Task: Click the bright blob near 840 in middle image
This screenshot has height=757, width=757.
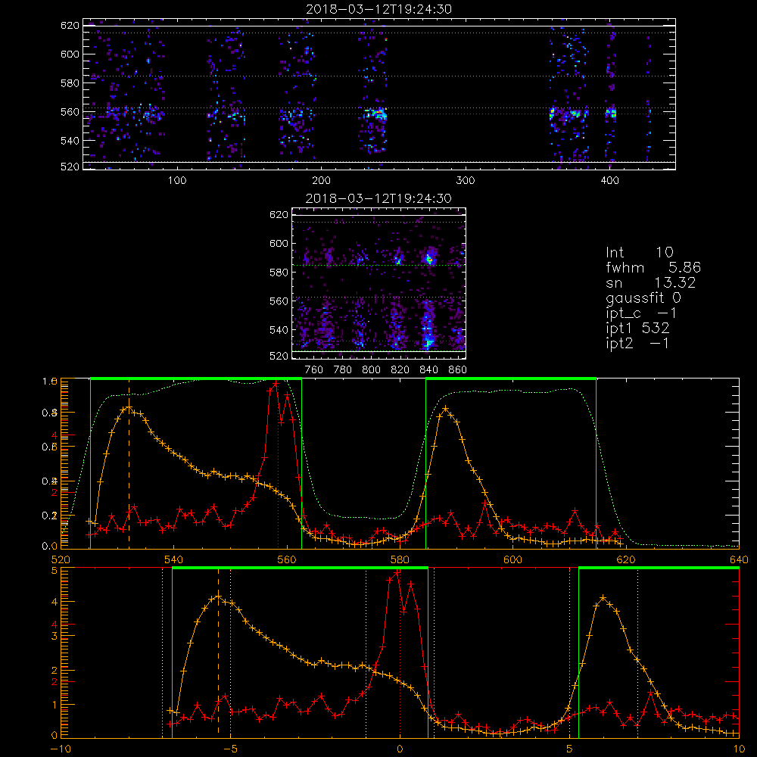Action: 428,258
